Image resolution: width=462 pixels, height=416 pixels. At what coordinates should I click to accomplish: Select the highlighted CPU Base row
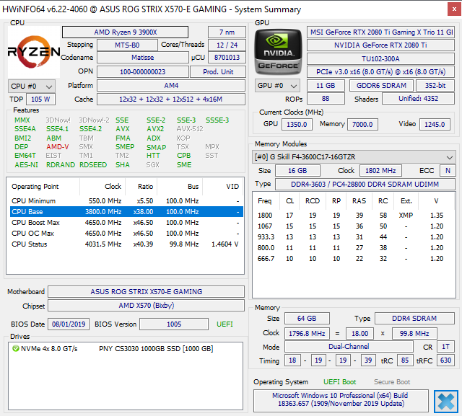pyautogui.click(x=126, y=212)
